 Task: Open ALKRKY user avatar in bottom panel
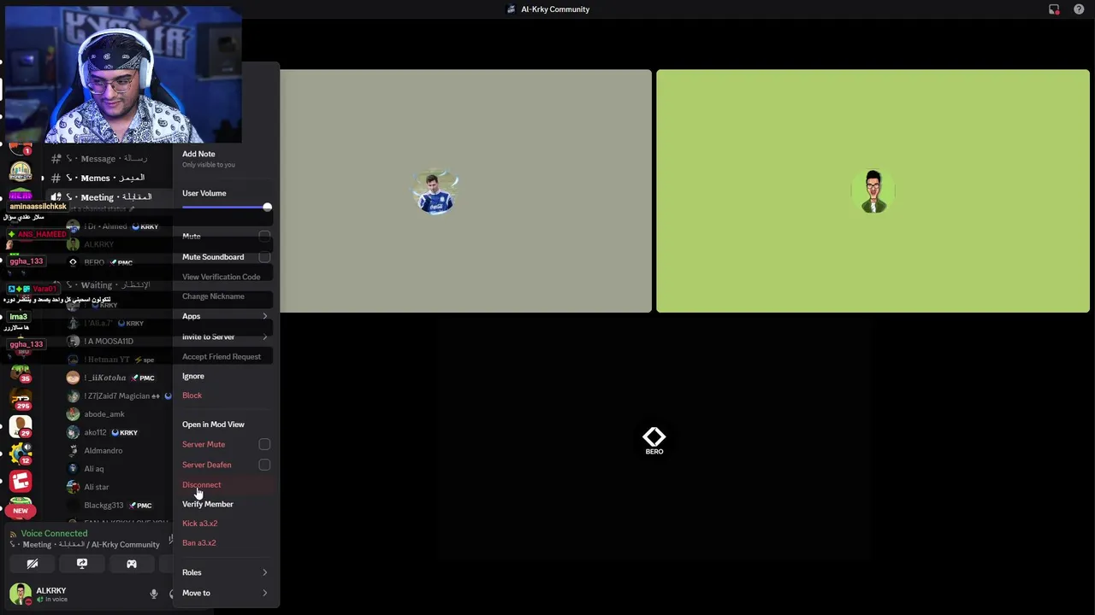(x=21, y=594)
